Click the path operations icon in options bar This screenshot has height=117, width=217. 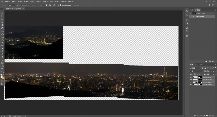[x=46, y=5]
